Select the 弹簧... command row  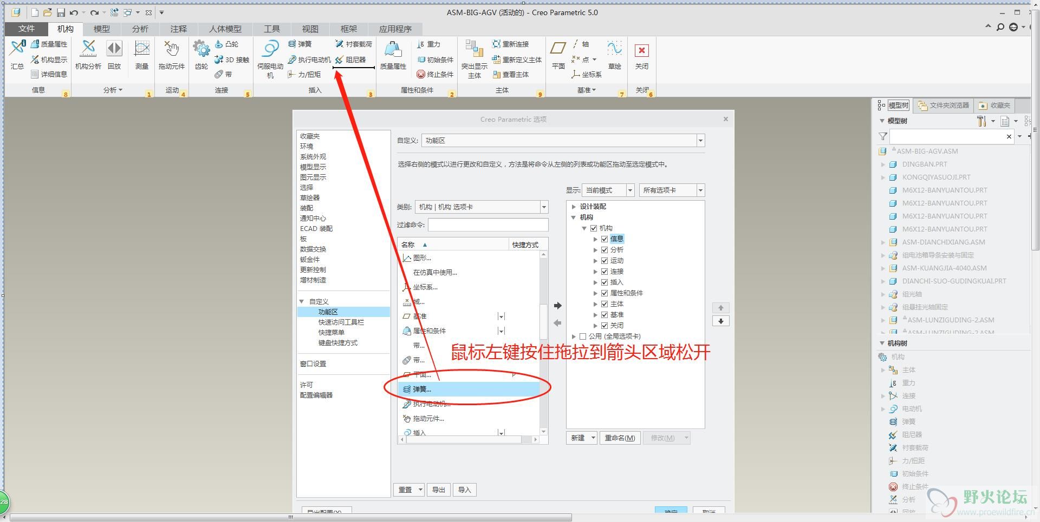(469, 389)
